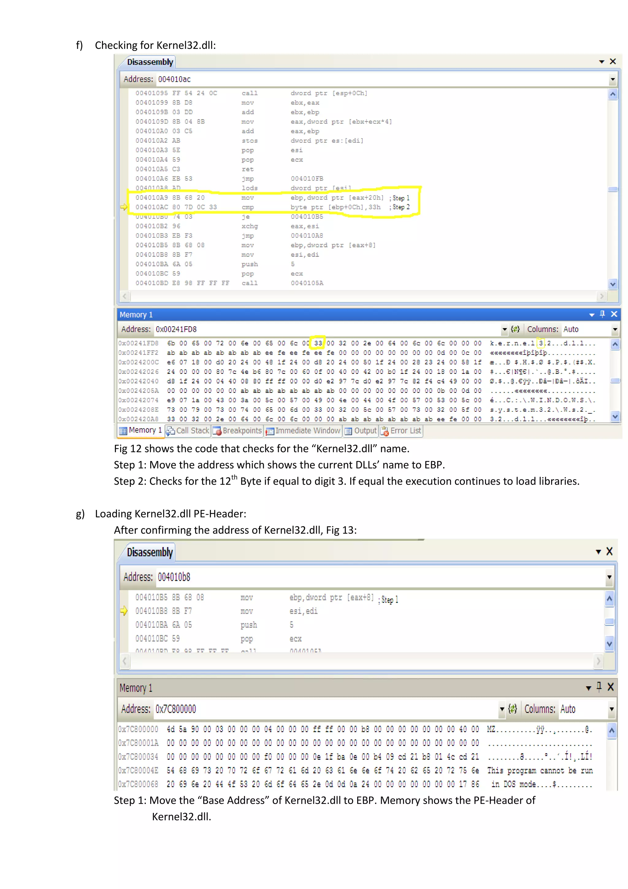The image size is (628, 889).
Task: Expand the upper Disassembly Address 004010ac dropdown
Action: click(613, 80)
